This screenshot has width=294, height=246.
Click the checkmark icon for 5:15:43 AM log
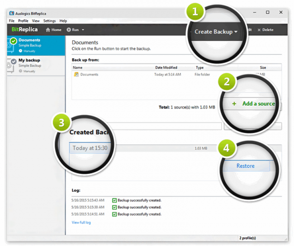point(114,200)
